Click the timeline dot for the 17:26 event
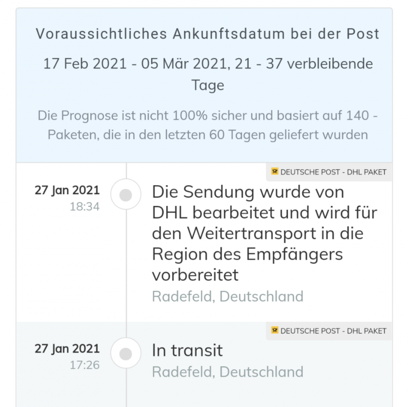 [126, 354]
